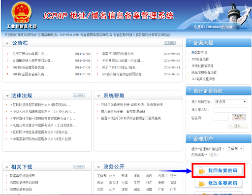Open 域名信息报备流程 link
This screenshot has width=252, height=195.
[204, 72]
